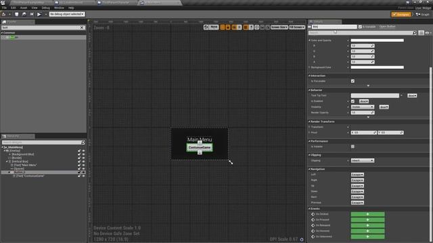The image size is (433, 243).
Task: Open the View menu
Action: coord(35,7)
